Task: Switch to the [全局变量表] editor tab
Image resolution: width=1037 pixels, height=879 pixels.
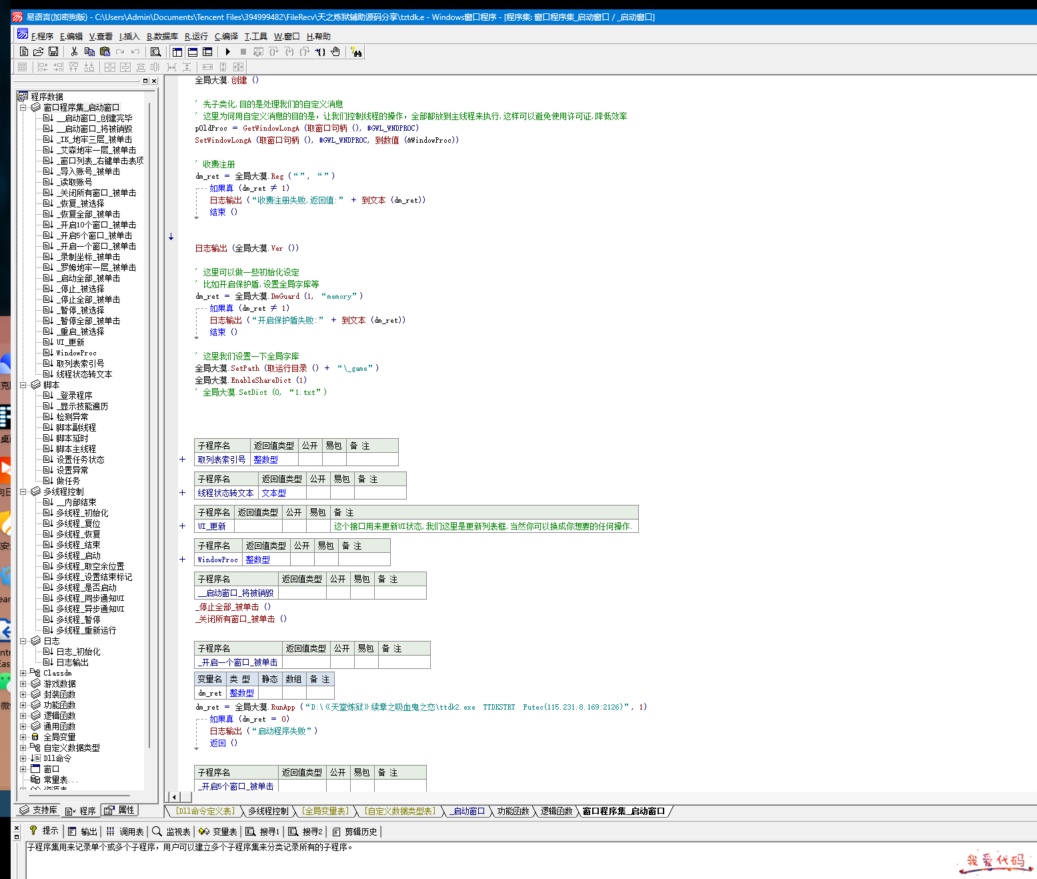Action: pos(325,811)
